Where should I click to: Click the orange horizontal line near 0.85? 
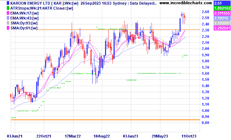pos(105,120)
